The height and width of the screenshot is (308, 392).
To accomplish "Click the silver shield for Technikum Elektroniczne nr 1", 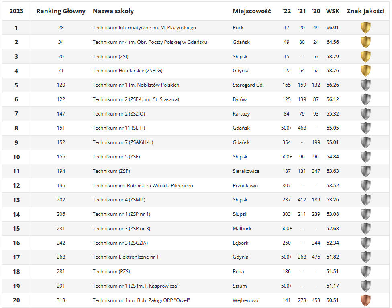I will 365,257.
